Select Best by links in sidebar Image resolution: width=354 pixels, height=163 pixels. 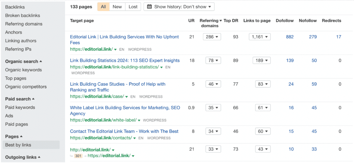pyautogui.click(x=31, y=145)
